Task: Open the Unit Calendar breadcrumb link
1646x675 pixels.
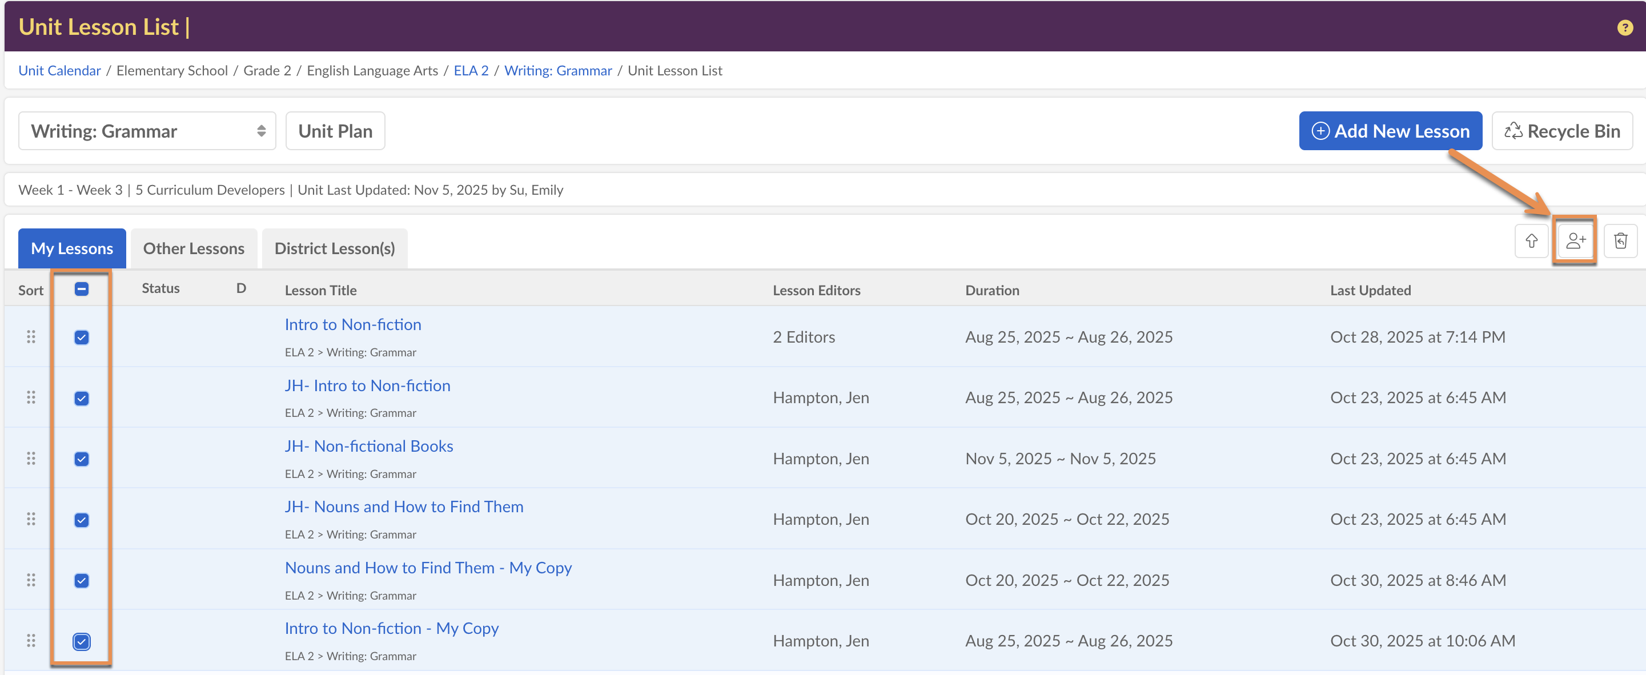Action: point(59,70)
